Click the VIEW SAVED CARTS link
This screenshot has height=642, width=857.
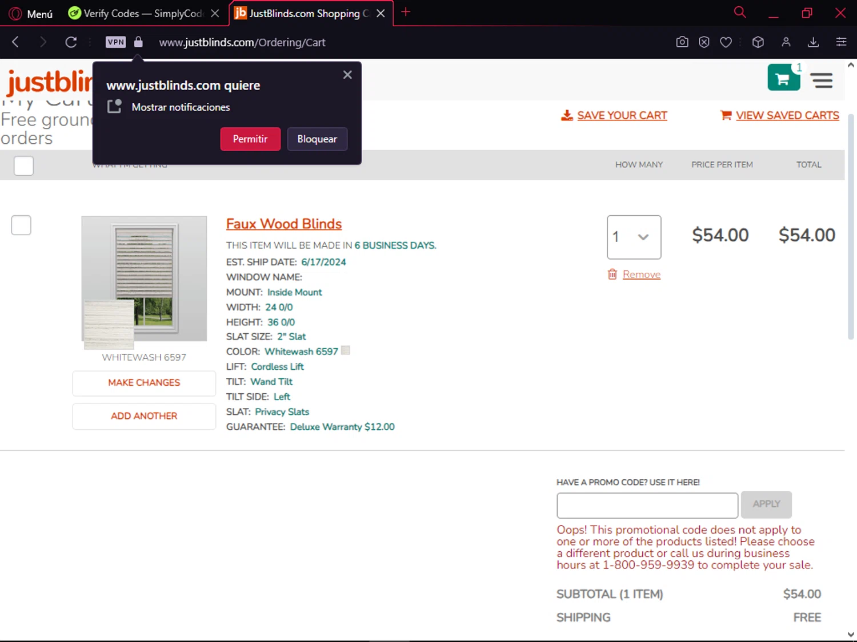click(787, 115)
